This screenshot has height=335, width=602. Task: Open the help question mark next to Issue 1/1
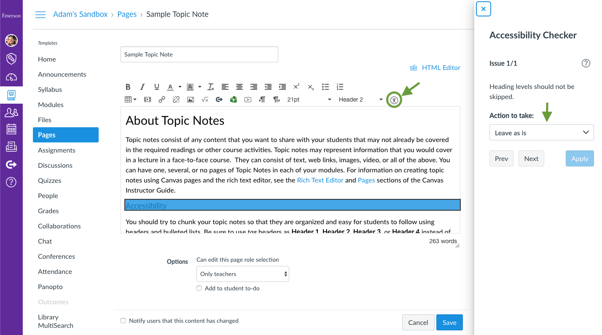tap(586, 63)
